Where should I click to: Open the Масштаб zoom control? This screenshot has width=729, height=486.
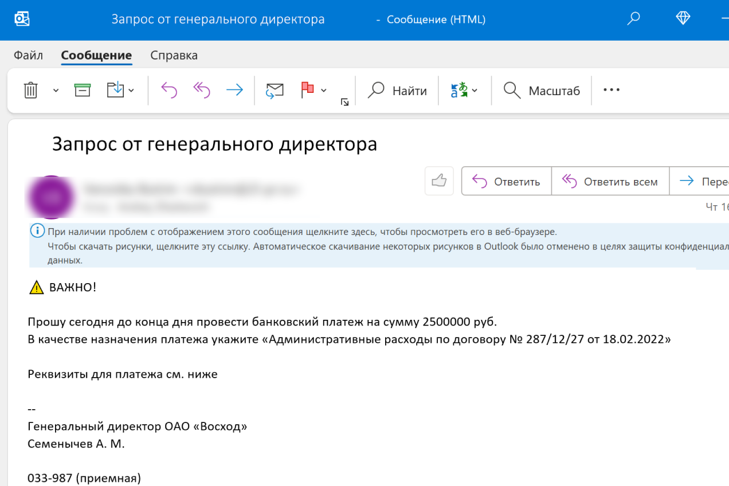coord(542,91)
